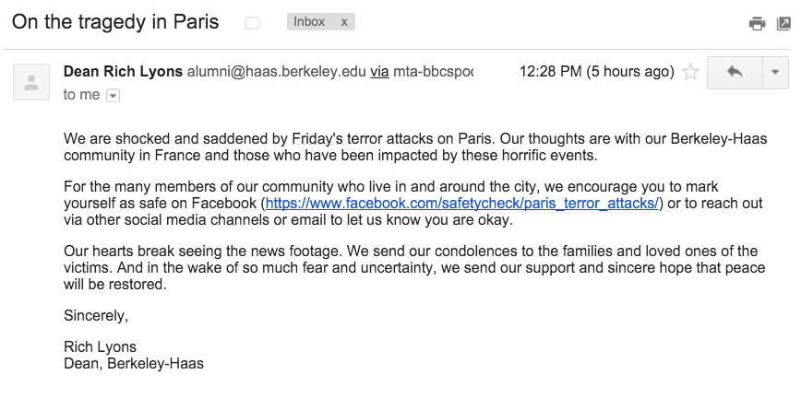This screenshot has height=398, width=801.
Task: Toggle the importance marker beside the subject
Action: click(253, 23)
